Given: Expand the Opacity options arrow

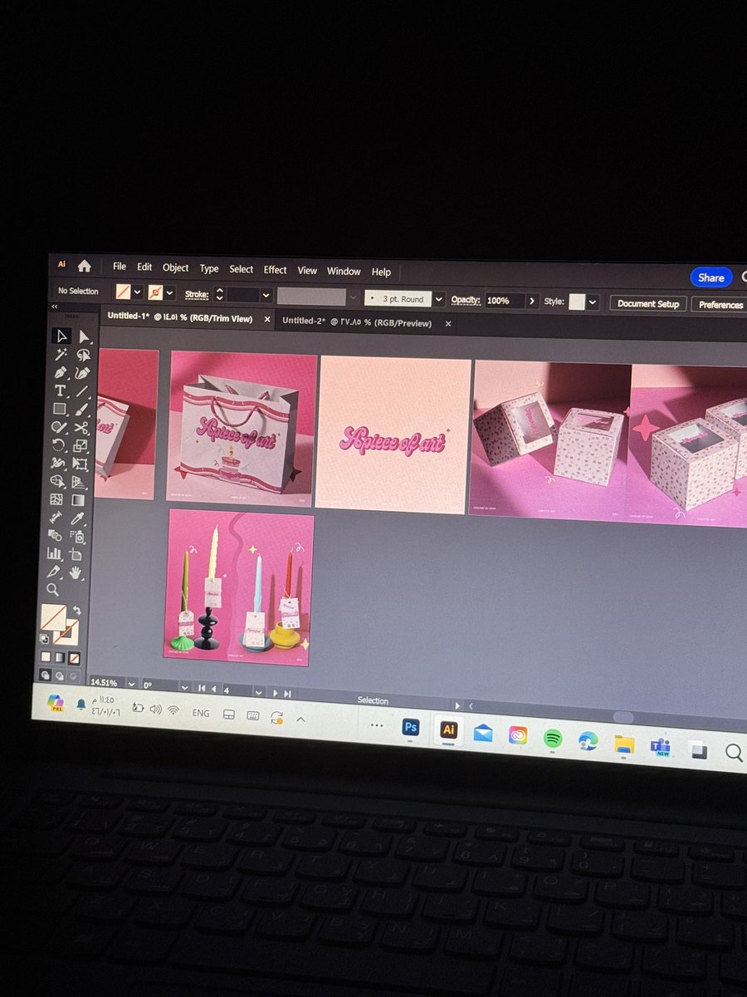Looking at the screenshot, I should tap(532, 301).
